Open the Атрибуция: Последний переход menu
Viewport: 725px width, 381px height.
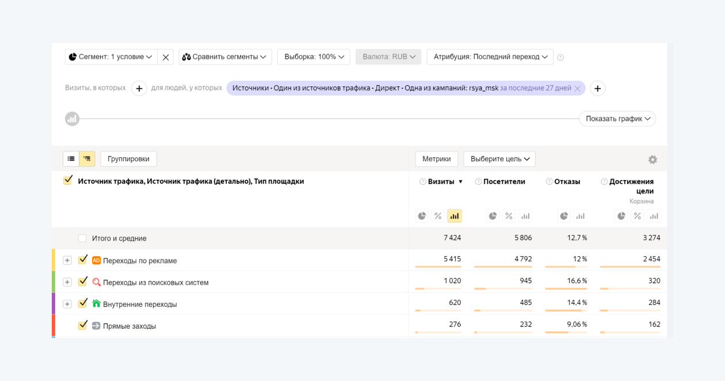[x=490, y=57]
